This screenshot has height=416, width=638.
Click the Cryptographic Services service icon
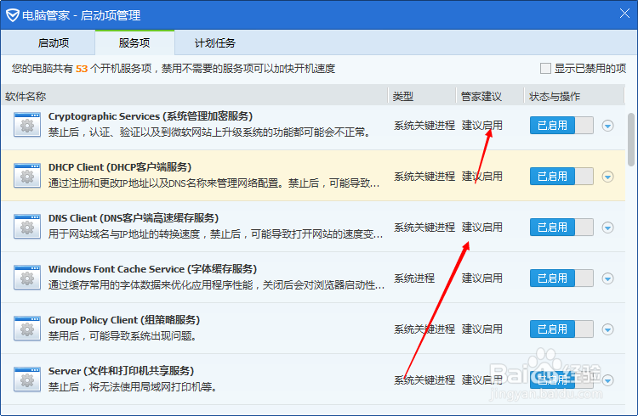(x=27, y=125)
